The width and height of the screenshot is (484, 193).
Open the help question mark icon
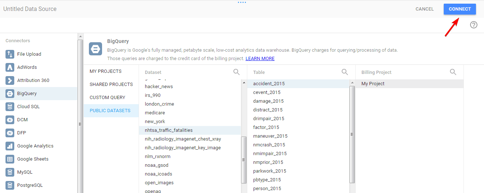point(474,25)
